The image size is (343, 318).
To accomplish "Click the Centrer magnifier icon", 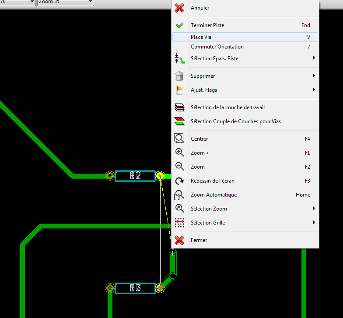I will coord(179,138).
